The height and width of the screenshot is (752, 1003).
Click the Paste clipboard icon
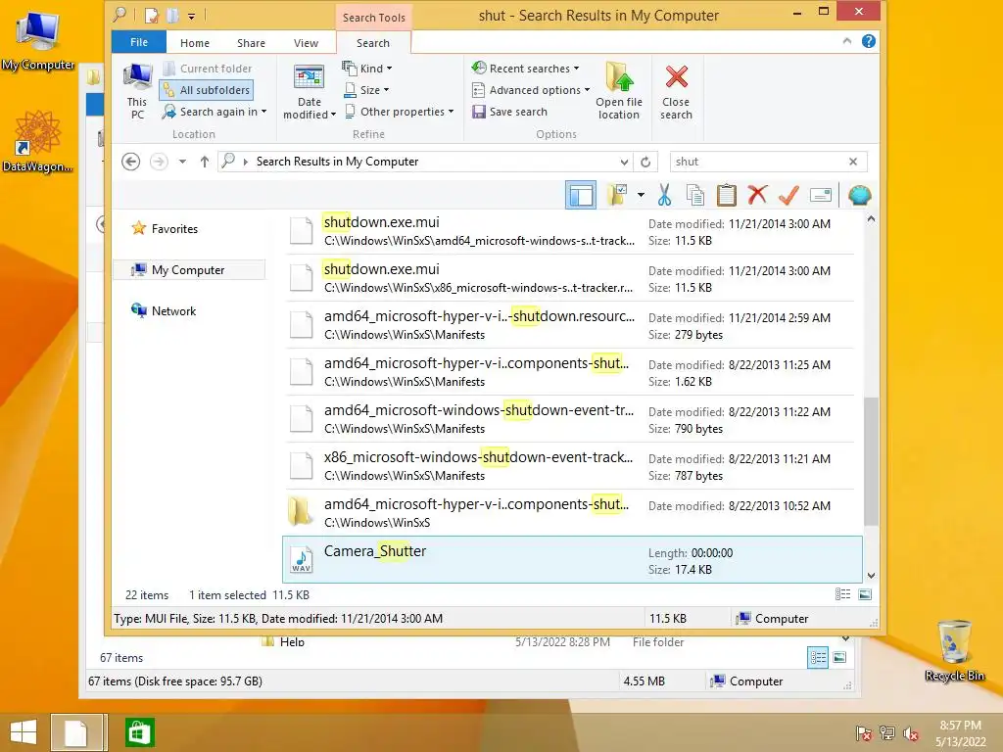726,196
